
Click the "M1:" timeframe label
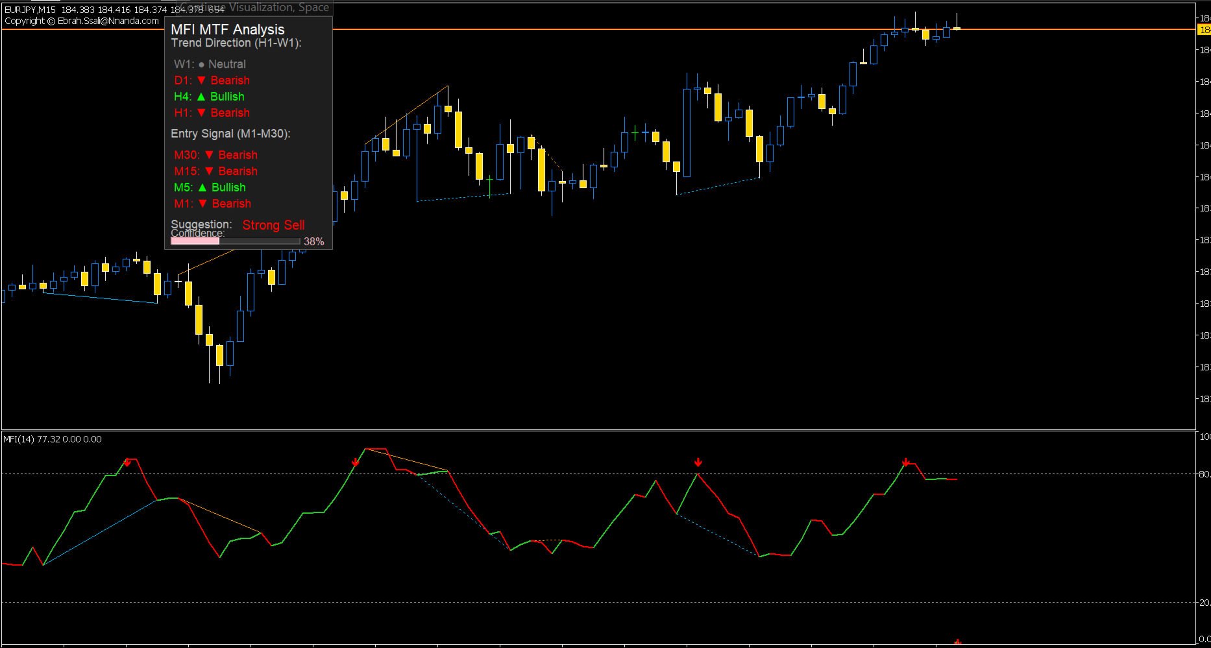pyautogui.click(x=184, y=204)
